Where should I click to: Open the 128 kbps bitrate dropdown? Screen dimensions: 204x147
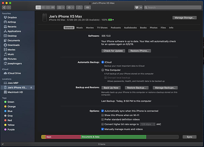pyautogui.click(x=148, y=124)
